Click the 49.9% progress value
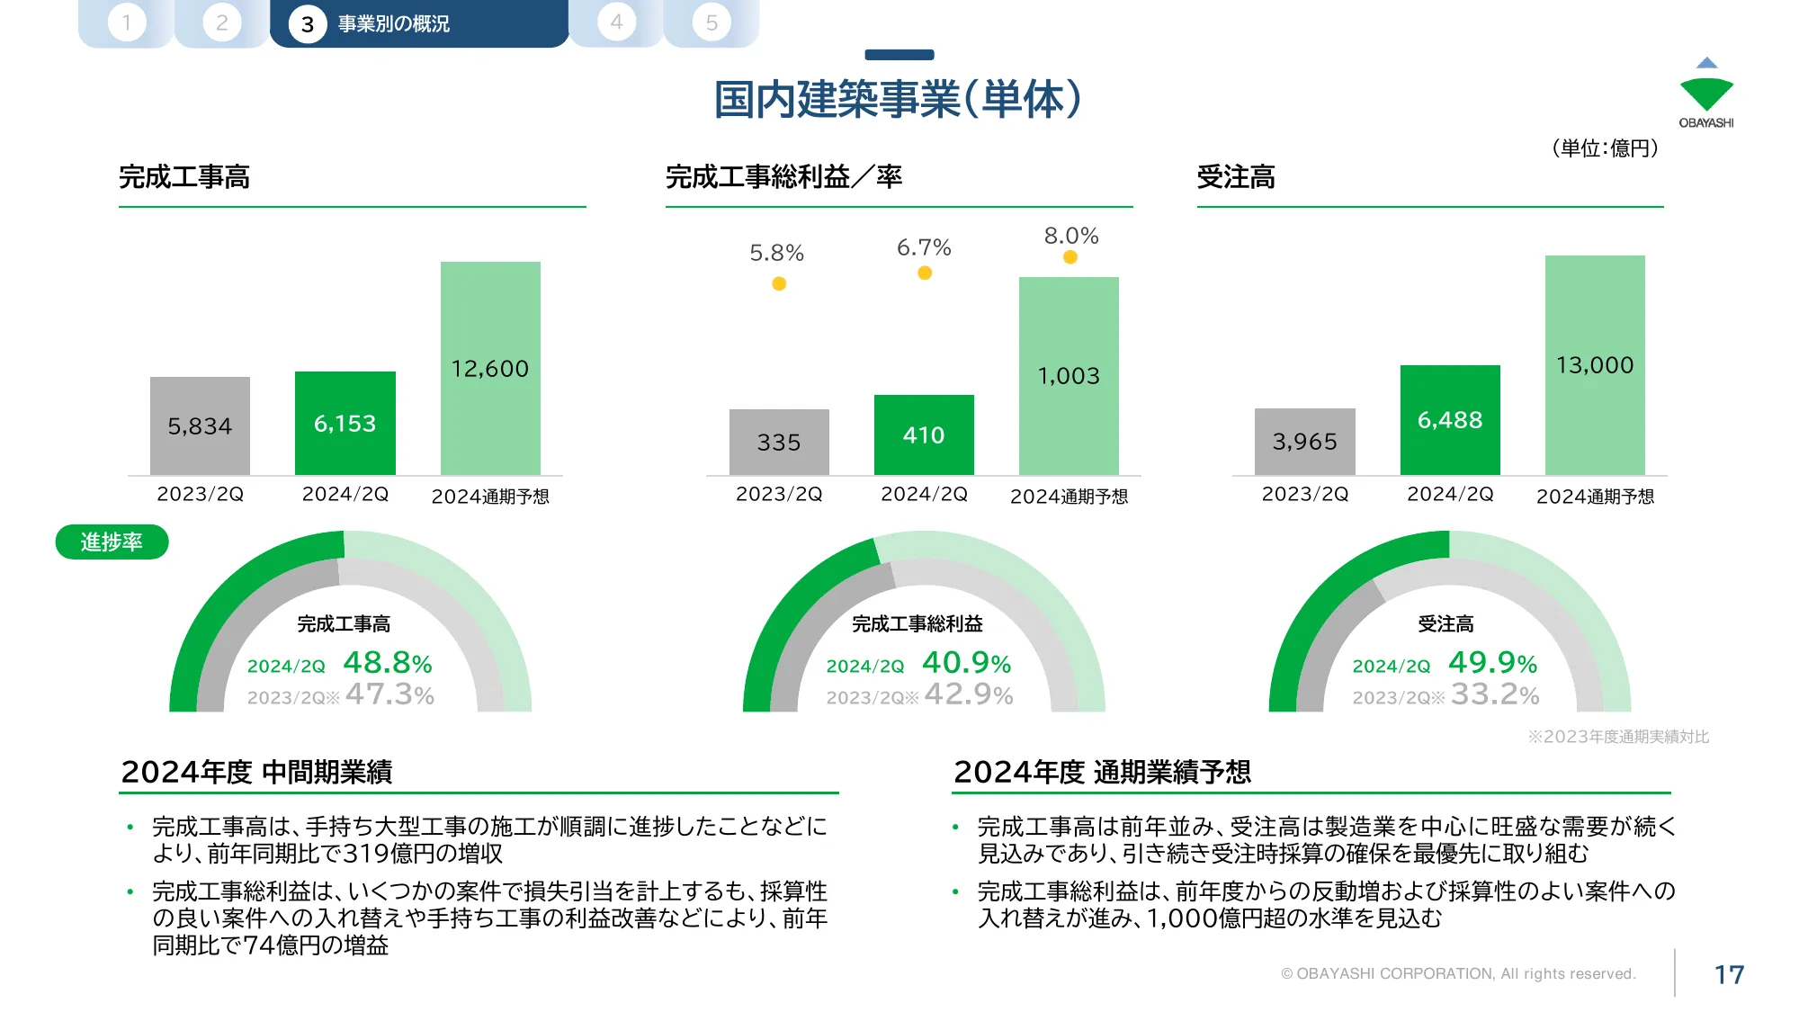Image resolution: width=1799 pixels, height=1012 pixels. pyautogui.click(x=1493, y=663)
